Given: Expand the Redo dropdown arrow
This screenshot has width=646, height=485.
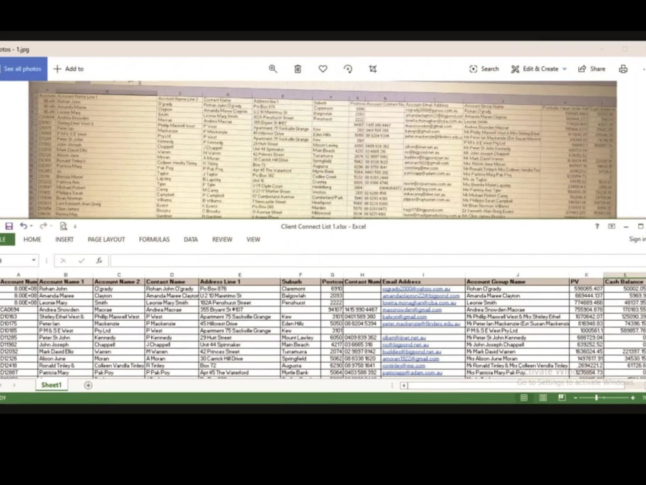Looking at the screenshot, I should click(x=51, y=226).
